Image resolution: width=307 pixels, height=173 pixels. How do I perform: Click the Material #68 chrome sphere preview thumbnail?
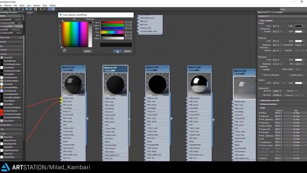point(200,84)
